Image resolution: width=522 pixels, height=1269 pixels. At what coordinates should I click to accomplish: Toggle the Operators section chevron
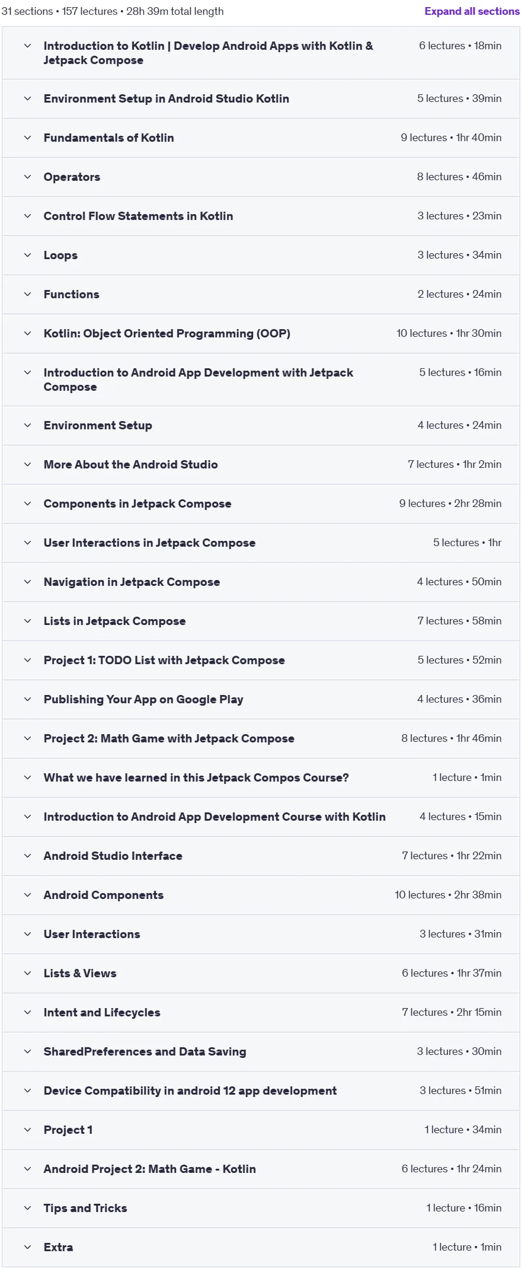[x=27, y=177]
